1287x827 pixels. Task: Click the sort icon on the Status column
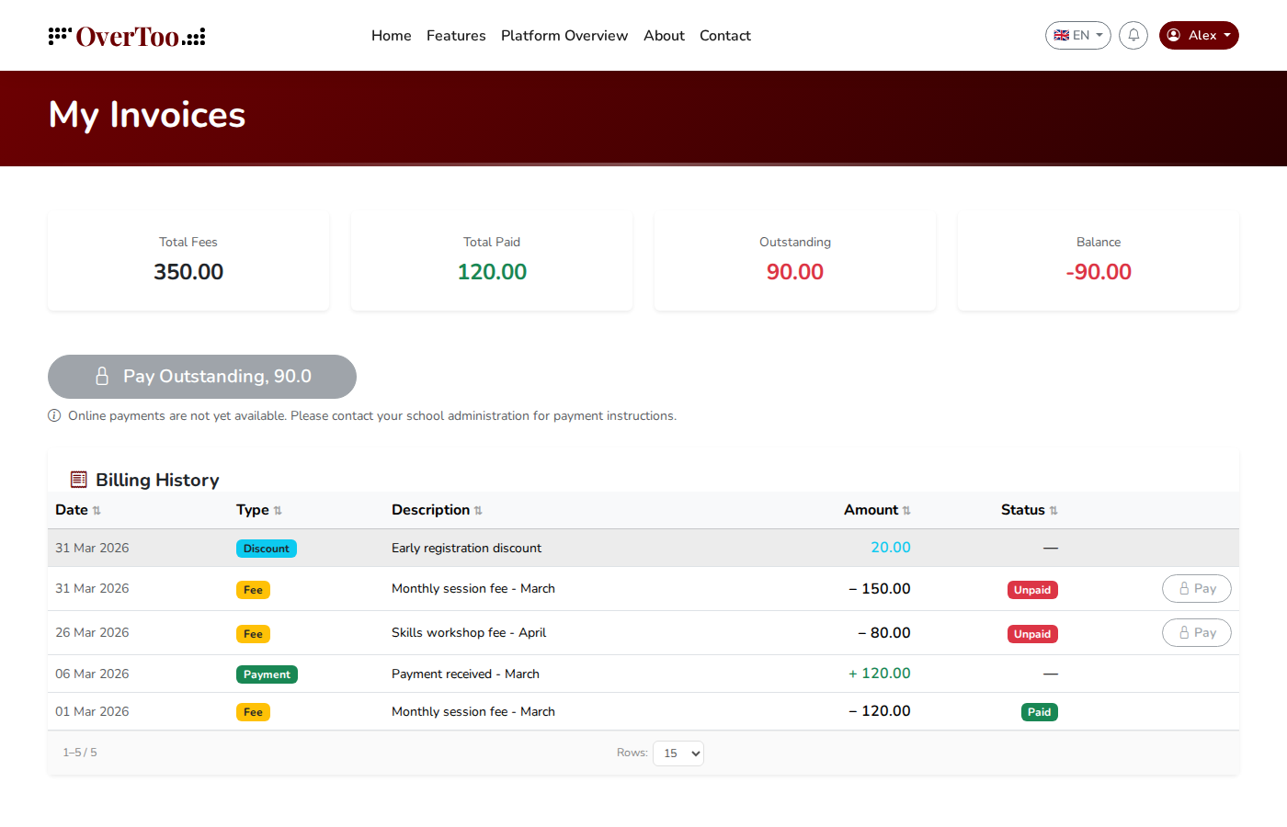(x=1054, y=510)
